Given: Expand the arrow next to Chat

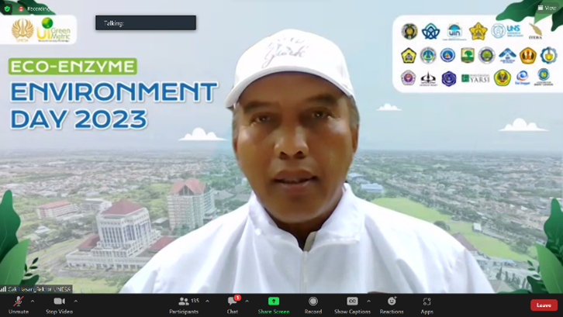Looking at the screenshot, I should 247,301.
